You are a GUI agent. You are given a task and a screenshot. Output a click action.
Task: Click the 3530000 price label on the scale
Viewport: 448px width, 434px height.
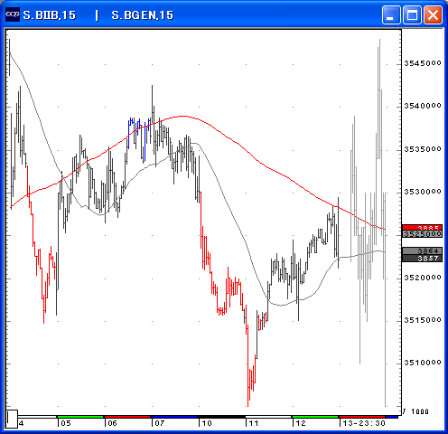point(423,192)
